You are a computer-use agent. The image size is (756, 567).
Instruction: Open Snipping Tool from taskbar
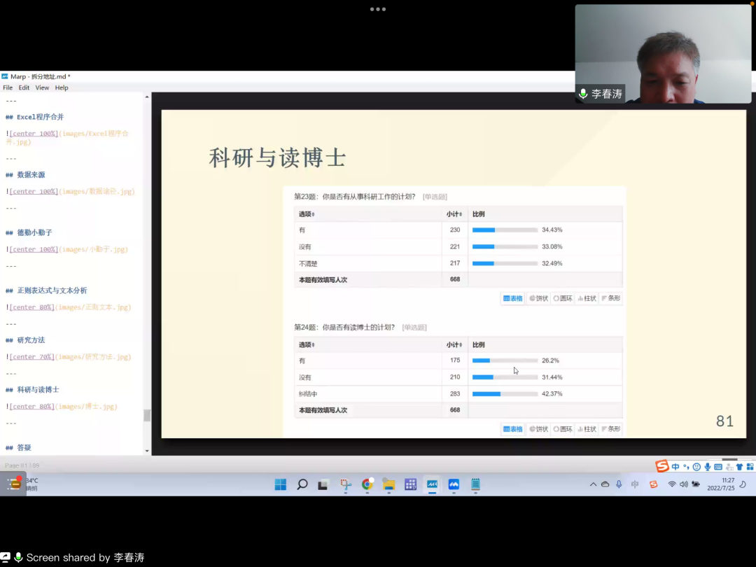[x=345, y=484]
